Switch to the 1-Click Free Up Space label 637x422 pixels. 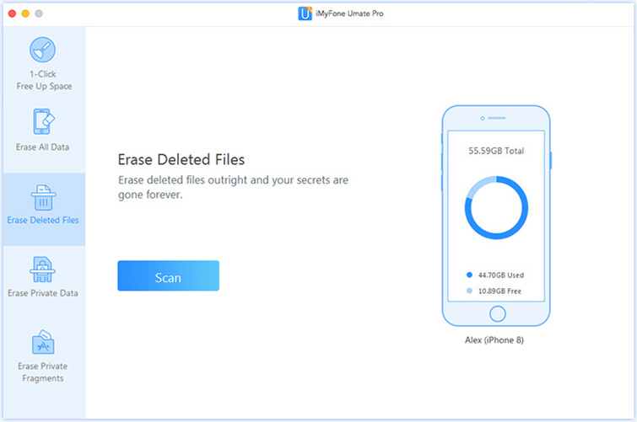coord(44,80)
